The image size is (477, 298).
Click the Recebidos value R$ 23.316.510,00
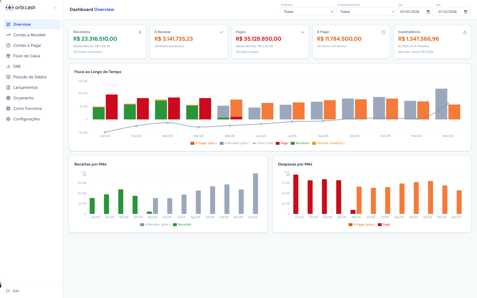click(x=95, y=39)
